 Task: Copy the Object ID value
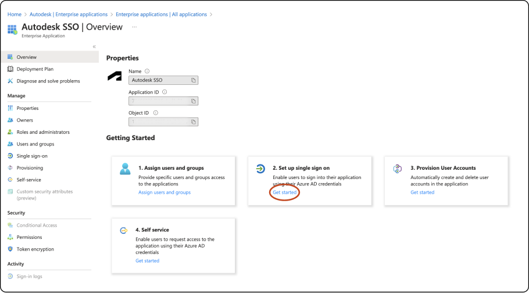pos(194,122)
